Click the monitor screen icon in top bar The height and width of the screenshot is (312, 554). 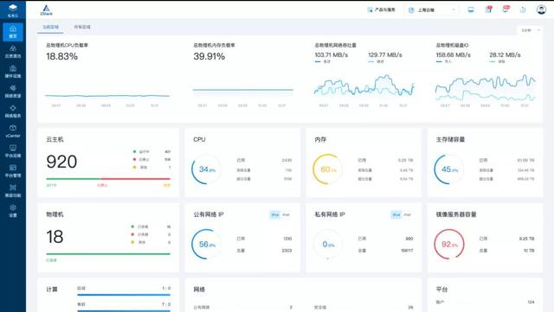tap(471, 10)
